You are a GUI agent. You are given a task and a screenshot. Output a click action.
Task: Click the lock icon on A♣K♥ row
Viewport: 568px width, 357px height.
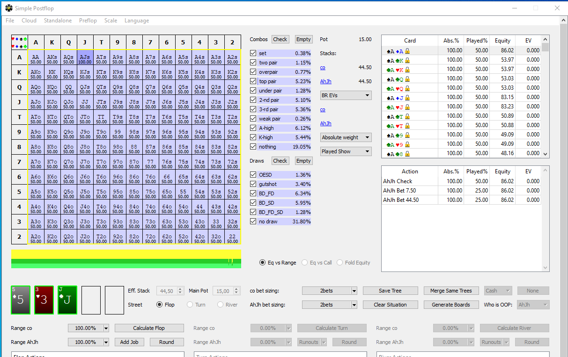coord(407,69)
